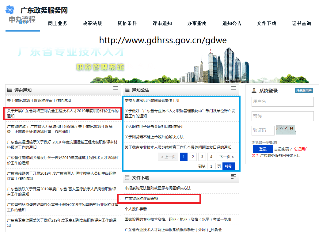Open the 继续教育工作 问题答复口径 notice

(178, 147)
